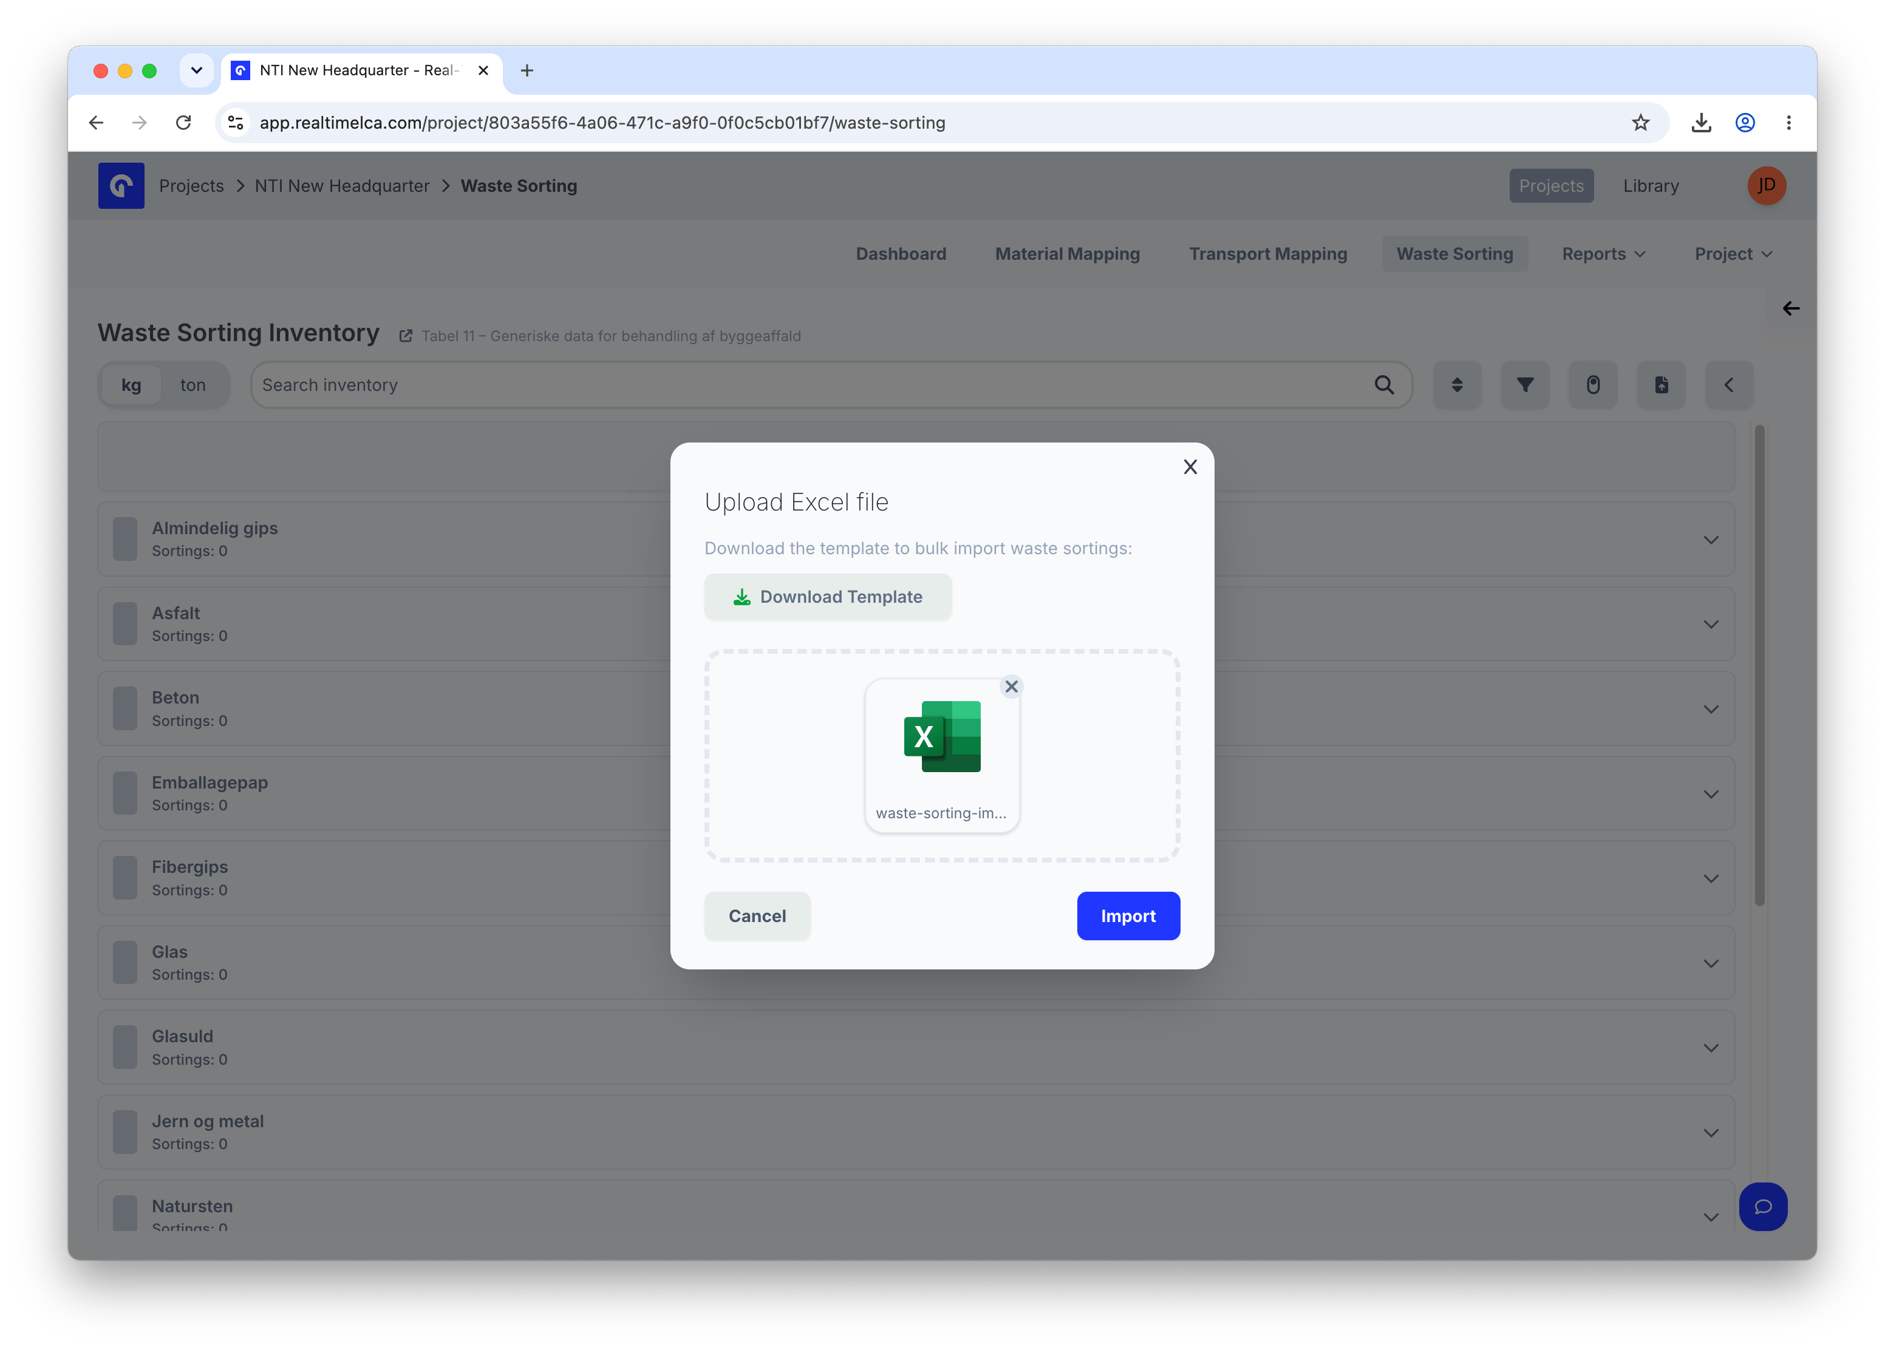Viewport: 1885px width, 1350px height.
Task: Expand the Asfalt row
Action: [x=1711, y=624]
